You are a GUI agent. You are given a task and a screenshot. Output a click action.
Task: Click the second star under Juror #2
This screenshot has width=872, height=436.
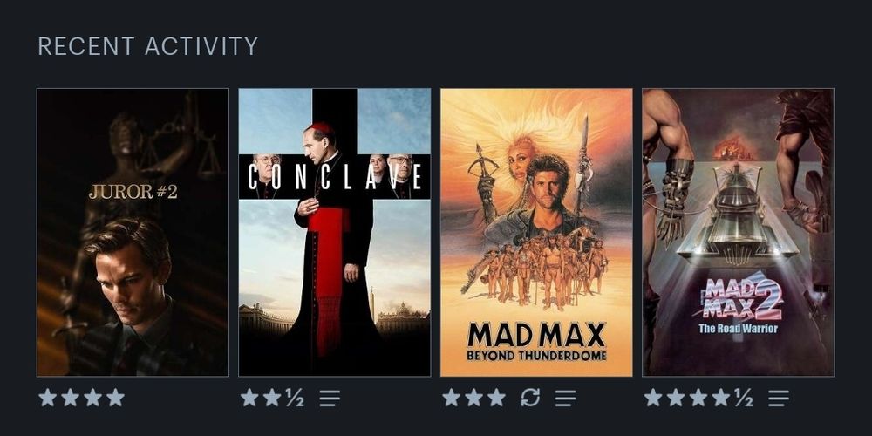tap(70, 398)
